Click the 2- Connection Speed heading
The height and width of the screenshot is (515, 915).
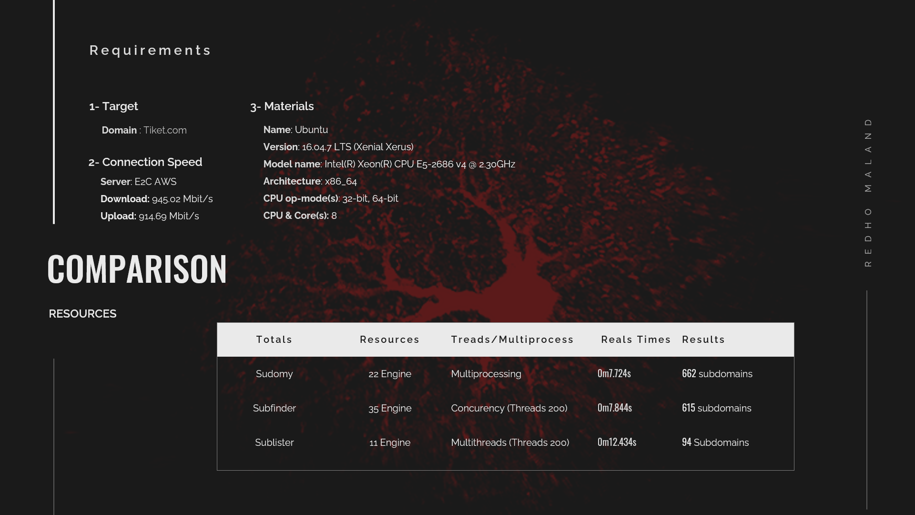[x=145, y=162]
